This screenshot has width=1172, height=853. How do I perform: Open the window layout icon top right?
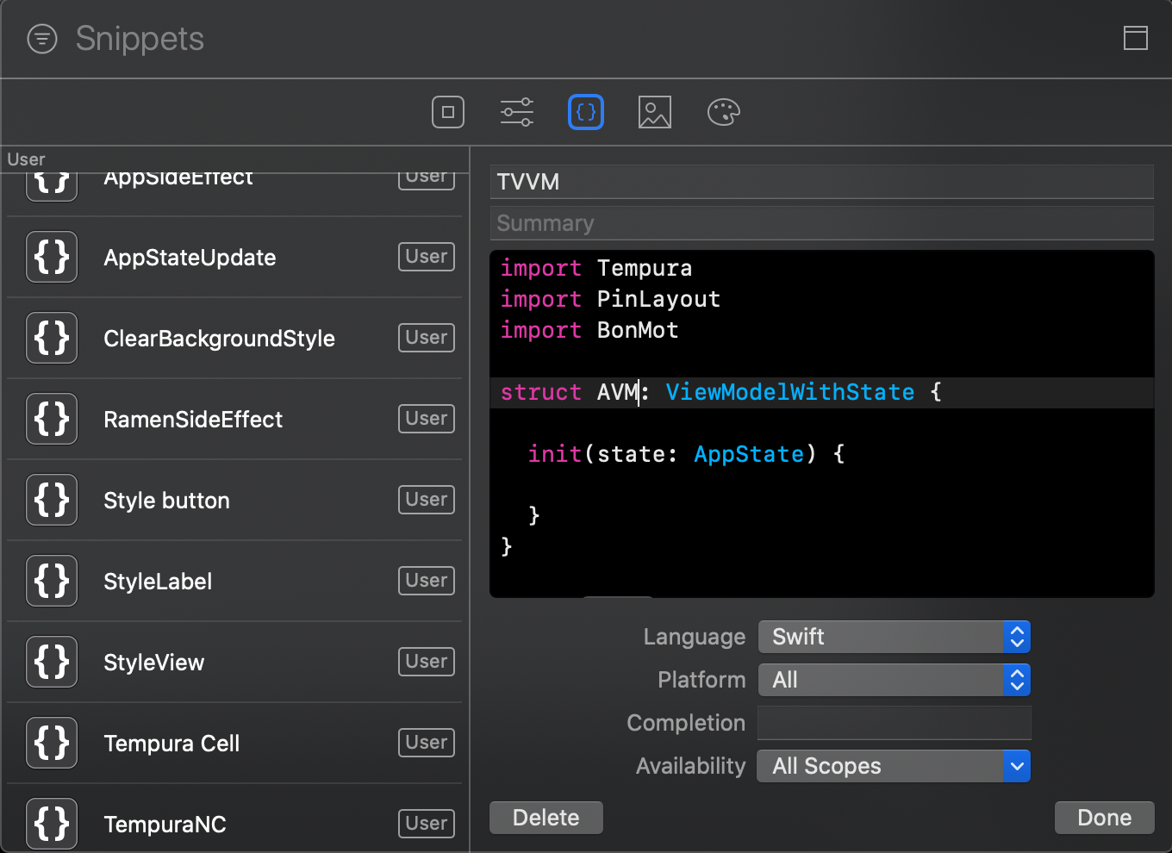[x=1136, y=38]
